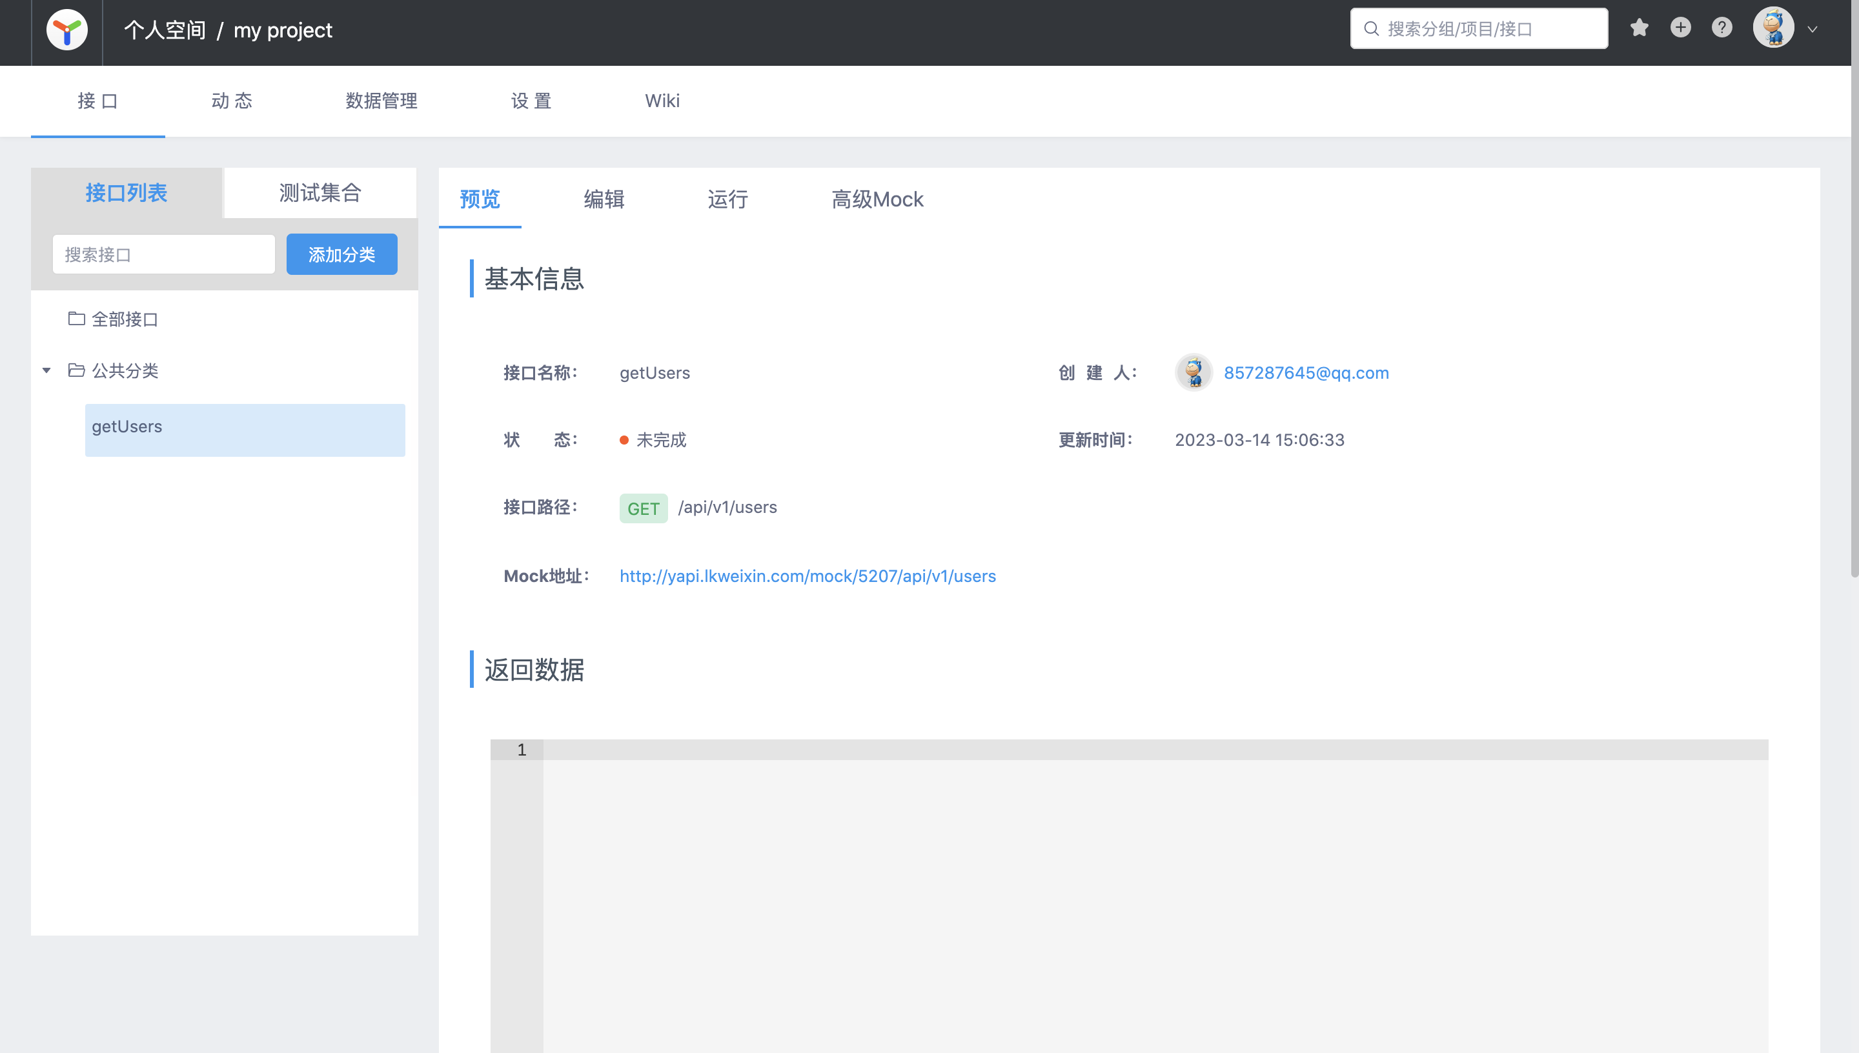Open the help question mark icon
This screenshot has width=1859, height=1053.
[1722, 26]
